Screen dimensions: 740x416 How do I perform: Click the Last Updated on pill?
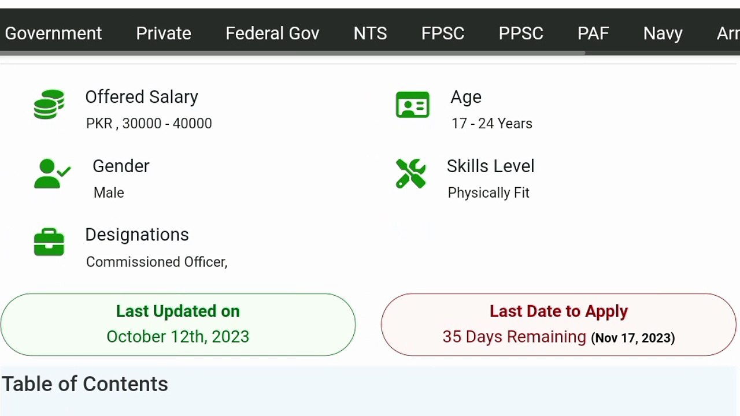tap(178, 324)
